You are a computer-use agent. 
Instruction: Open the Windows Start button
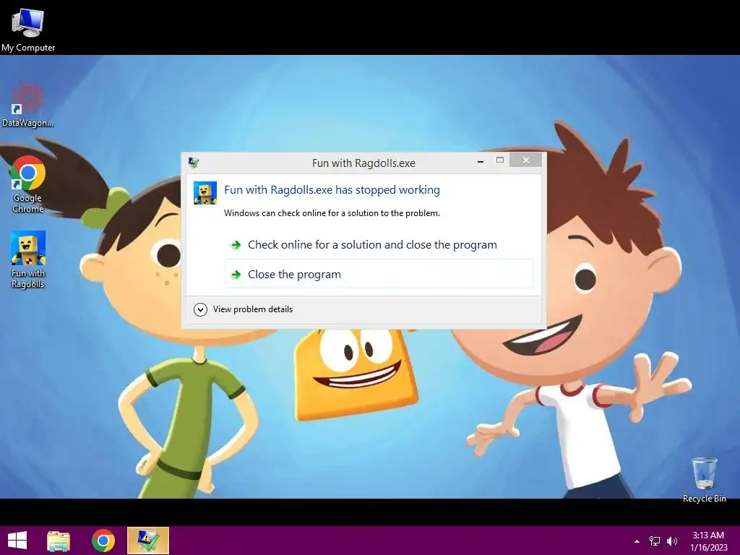tap(17, 541)
